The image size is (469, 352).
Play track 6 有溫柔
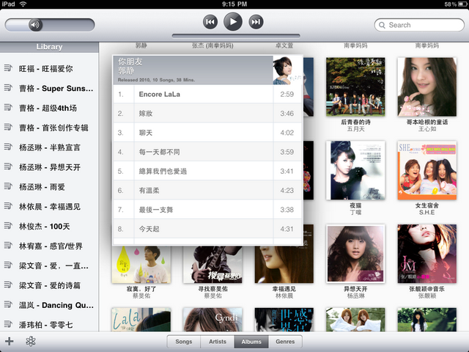(x=207, y=191)
